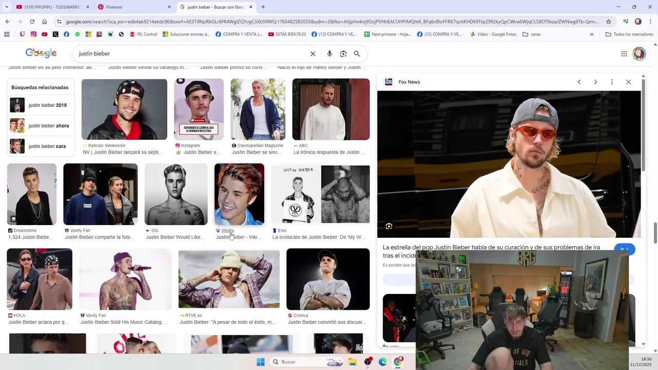Clear the search box with the X icon
658x370 pixels.
313,53
